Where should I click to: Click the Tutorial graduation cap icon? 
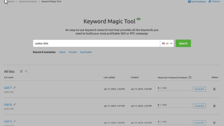coord(210,2)
